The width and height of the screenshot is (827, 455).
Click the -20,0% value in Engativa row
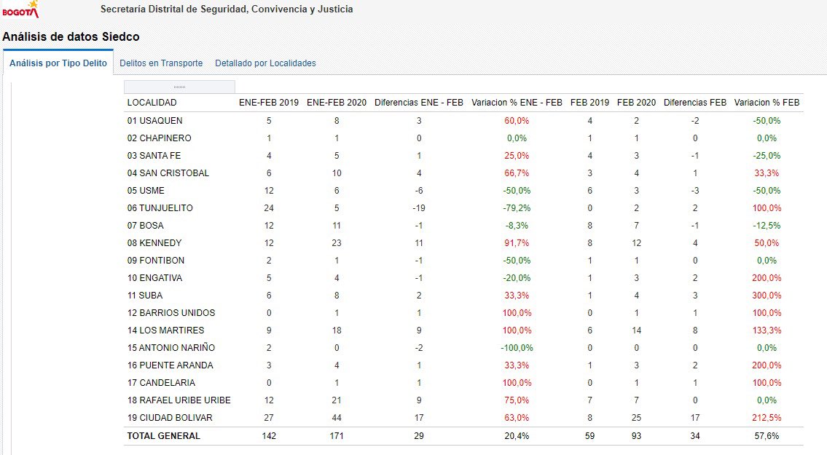[517, 278]
